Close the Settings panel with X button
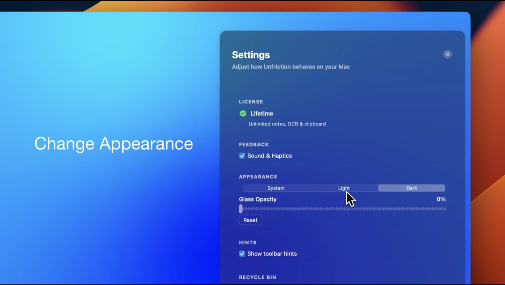 click(447, 54)
